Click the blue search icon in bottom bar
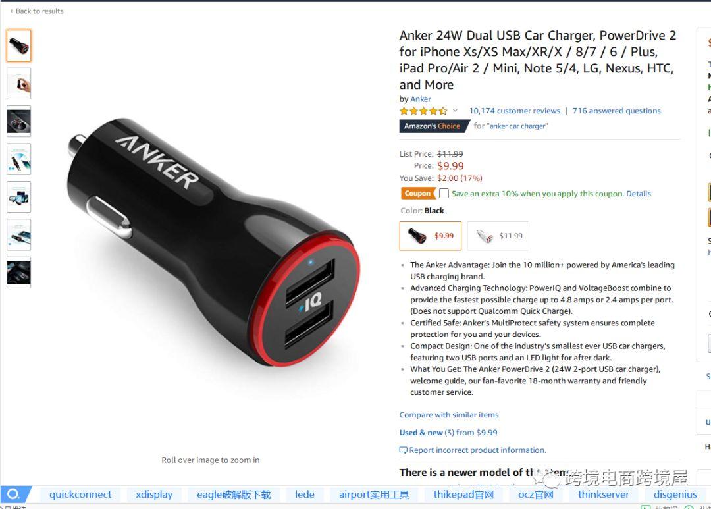This screenshot has width=711, height=509. coord(14,494)
